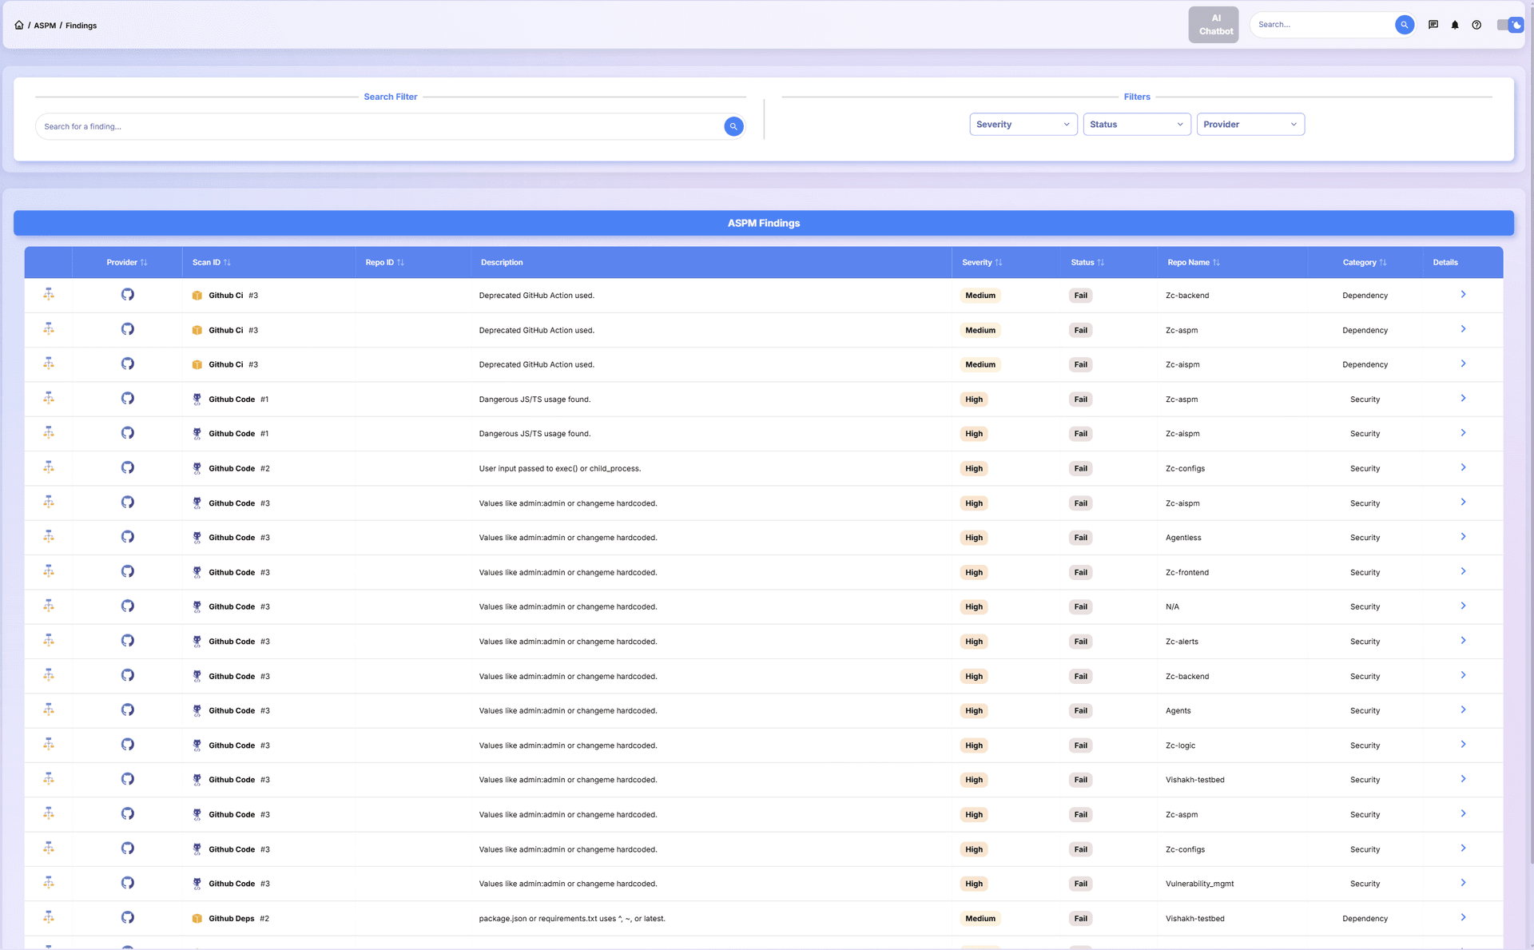1534x950 pixels.
Task: Open the messages chat icon
Action: [1433, 25]
